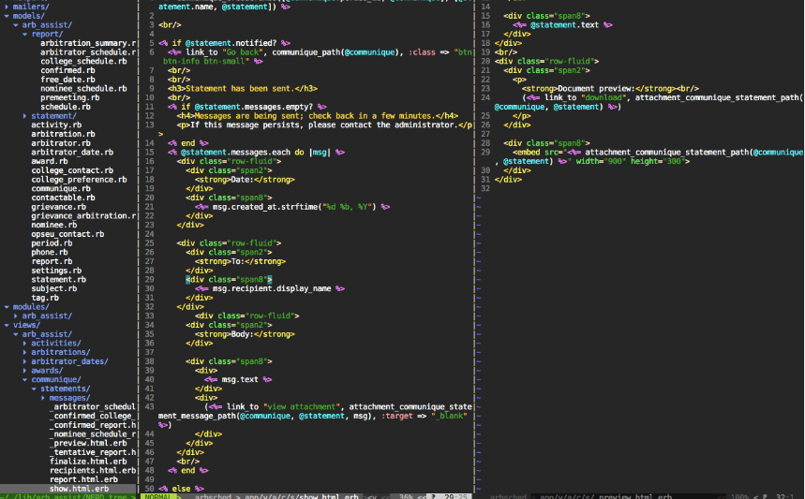Open finalize.html.erb in the tree
Viewport: 805px width, 499px height.
point(88,462)
